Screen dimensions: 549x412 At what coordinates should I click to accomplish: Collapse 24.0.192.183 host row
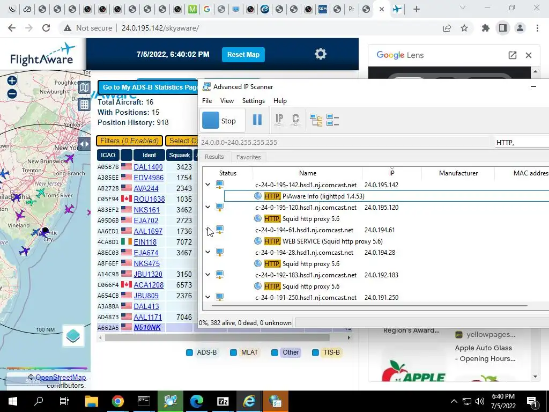click(x=207, y=274)
